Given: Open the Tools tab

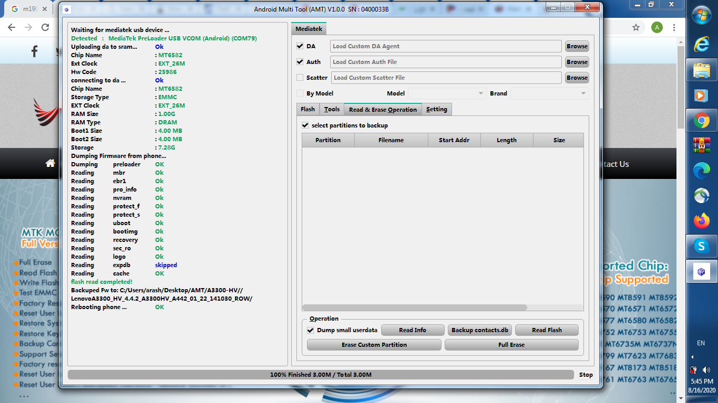Looking at the screenshot, I should (x=332, y=109).
